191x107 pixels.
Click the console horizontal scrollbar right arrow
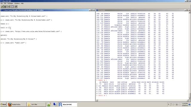tap(187, 100)
